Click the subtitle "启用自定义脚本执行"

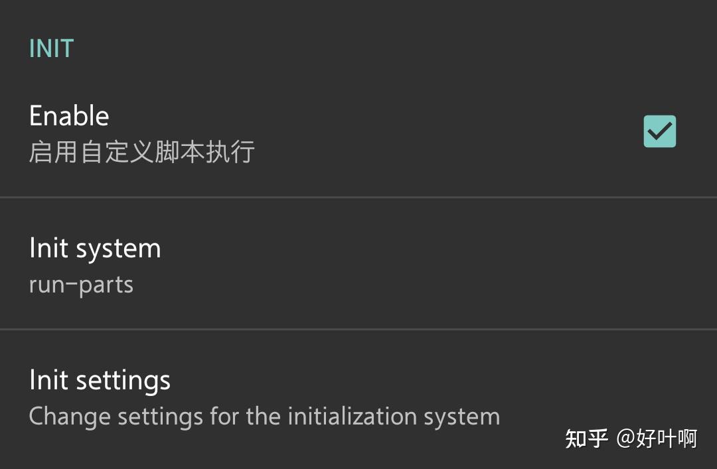pos(141,152)
